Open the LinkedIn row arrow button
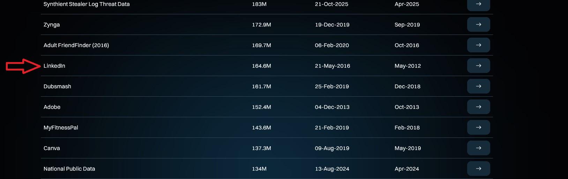 pyautogui.click(x=478, y=66)
